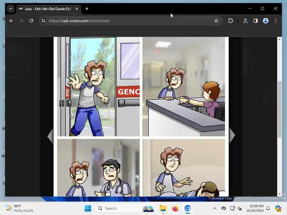Screen dimensions: 287x215
Task: Open a new browser tab
Action: [x=87, y=9]
